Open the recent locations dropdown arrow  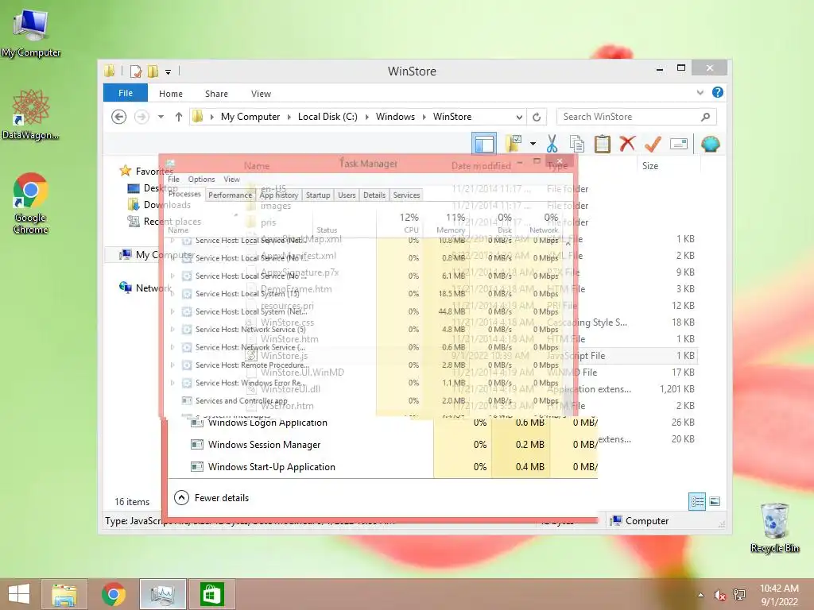pyautogui.click(x=161, y=117)
